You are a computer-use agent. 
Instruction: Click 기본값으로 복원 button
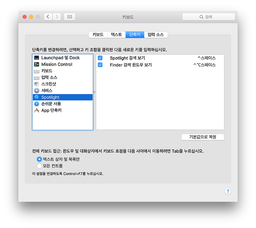[203, 137]
